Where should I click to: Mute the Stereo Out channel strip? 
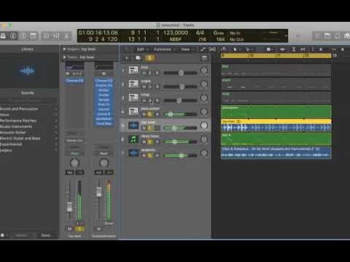tap(98, 229)
